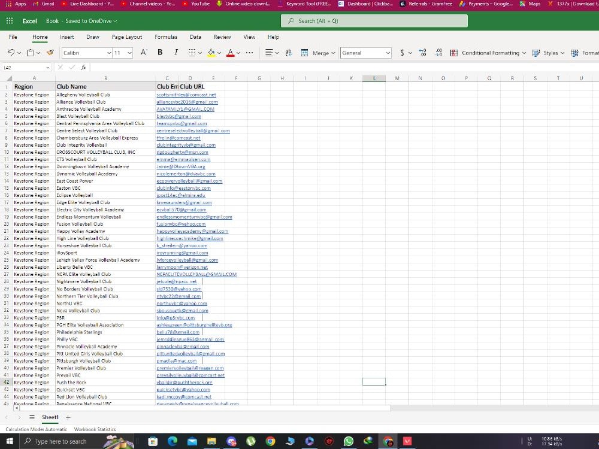Screen dimensions: 599x449
Task: Open the View tab
Action: click(249, 37)
